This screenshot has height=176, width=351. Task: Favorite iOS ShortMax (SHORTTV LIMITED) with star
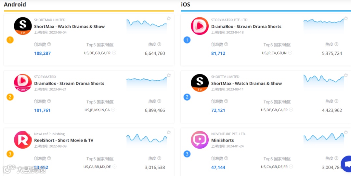click(346, 75)
